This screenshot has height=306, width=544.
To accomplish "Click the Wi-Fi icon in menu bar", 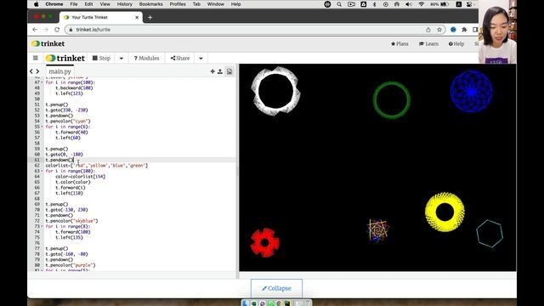I will [x=422, y=4].
